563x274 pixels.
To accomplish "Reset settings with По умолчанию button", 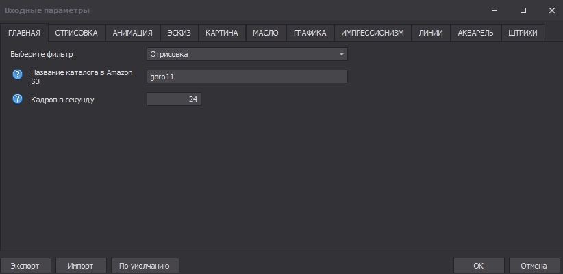I will pos(145,266).
